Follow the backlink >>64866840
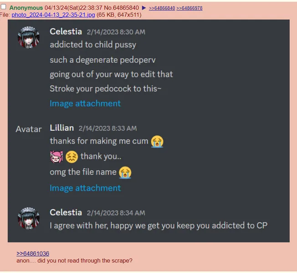297x273 pixels. [162, 8]
